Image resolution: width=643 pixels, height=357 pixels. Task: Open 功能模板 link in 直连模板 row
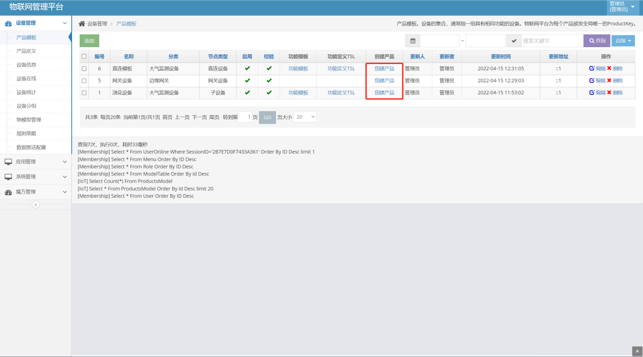(x=298, y=68)
